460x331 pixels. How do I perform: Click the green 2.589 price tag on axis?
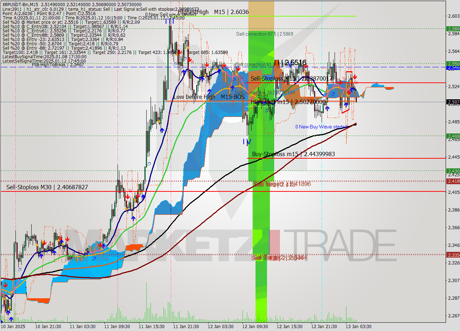tap(453, 29)
